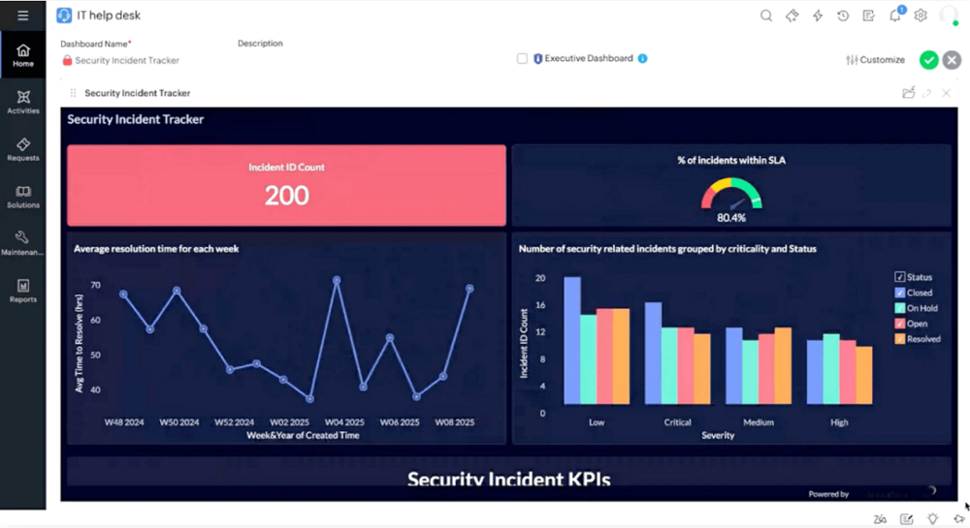Enable the Executive Dashboard checkbox
Image resolution: width=970 pixels, height=528 pixels.
click(522, 59)
